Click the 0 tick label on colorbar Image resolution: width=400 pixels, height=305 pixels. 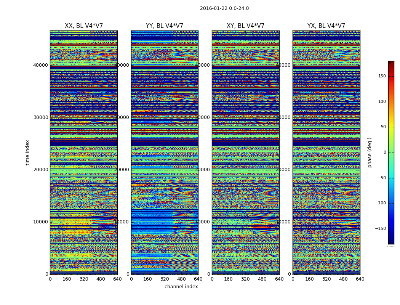pyautogui.click(x=385, y=152)
